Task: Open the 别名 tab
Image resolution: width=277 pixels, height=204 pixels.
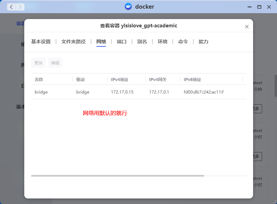Action: point(142,42)
